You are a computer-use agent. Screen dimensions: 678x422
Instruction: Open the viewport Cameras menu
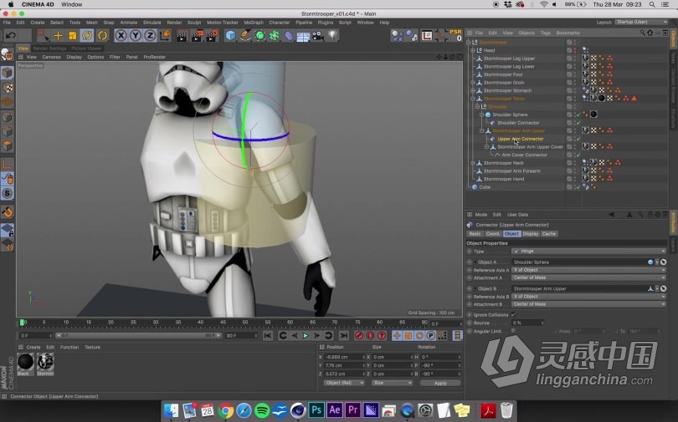(x=51, y=57)
